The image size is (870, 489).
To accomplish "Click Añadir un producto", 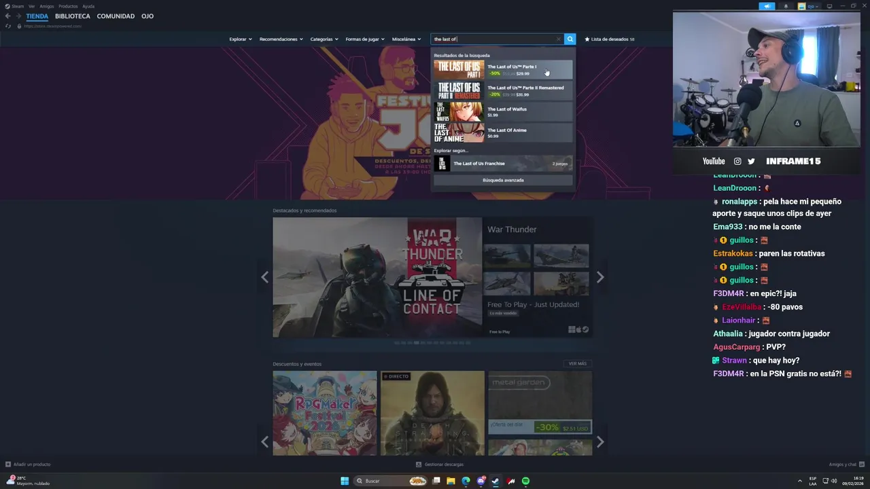I will click(x=28, y=465).
